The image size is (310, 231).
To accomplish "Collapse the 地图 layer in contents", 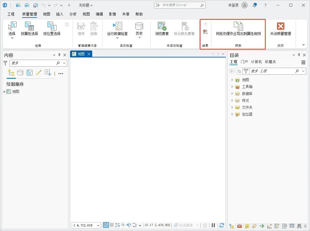I will pyautogui.click(x=4, y=92).
